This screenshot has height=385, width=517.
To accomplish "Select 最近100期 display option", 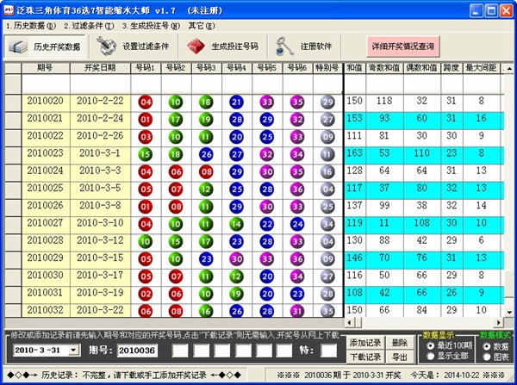I will tap(431, 345).
